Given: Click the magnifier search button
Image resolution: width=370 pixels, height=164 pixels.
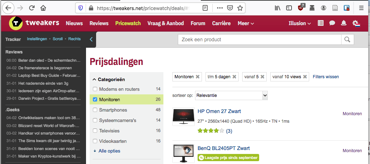Looking at the screenshot, I should [x=347, y=39].
